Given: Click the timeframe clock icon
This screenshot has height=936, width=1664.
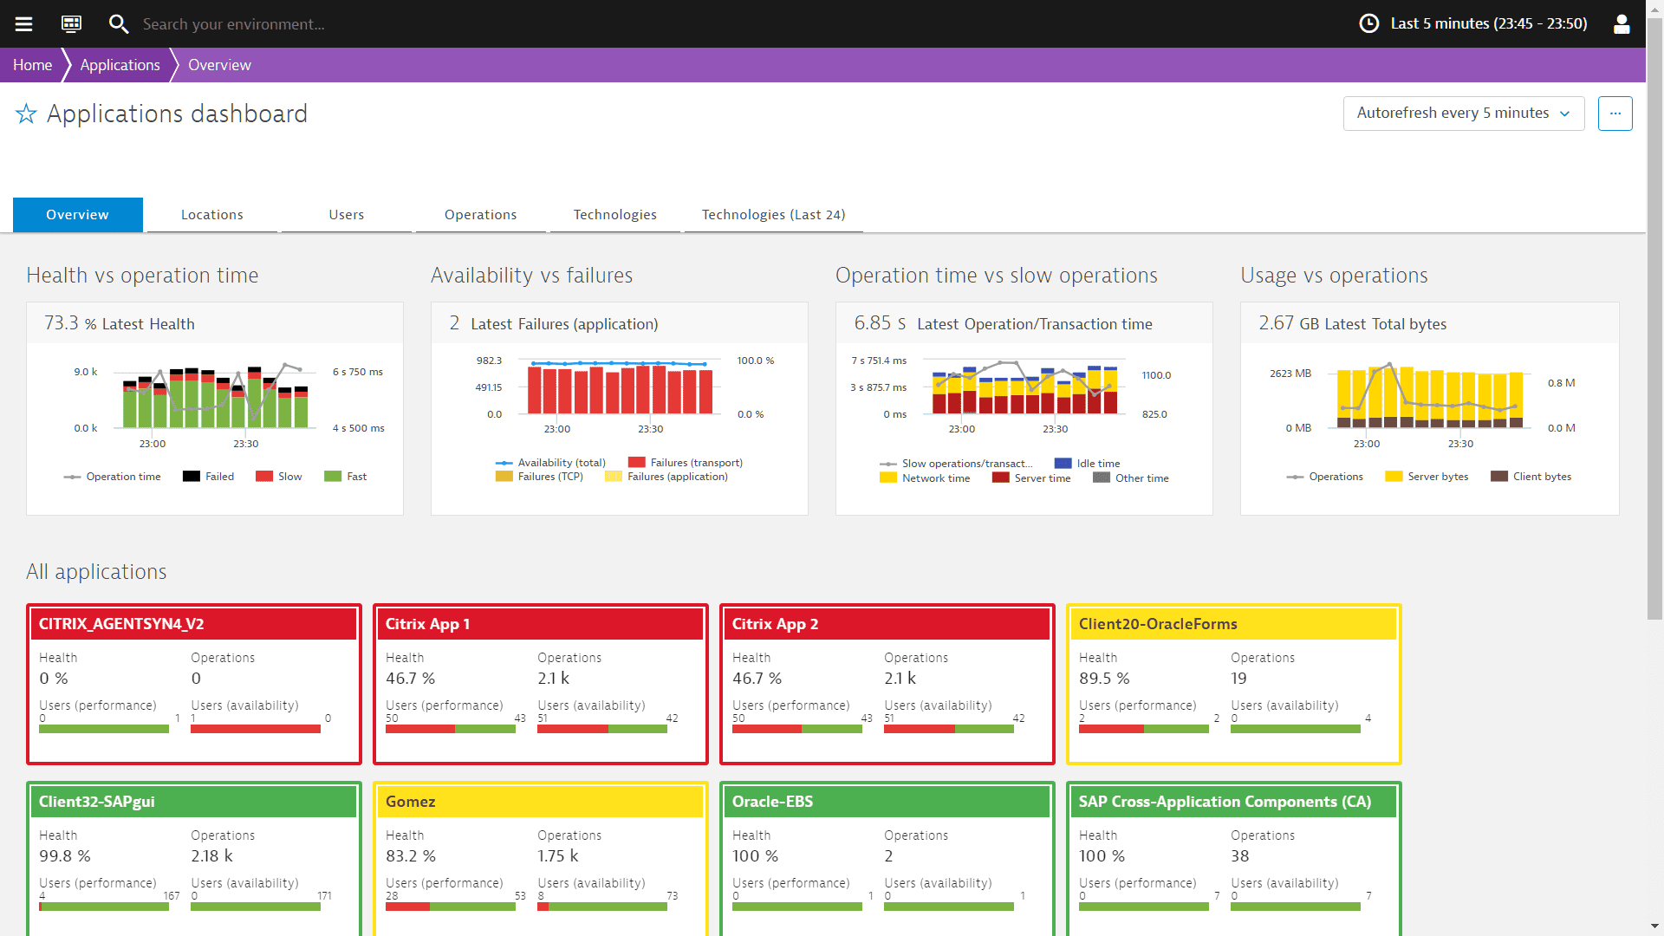Looking at the screenshot, I should 1369,23.
